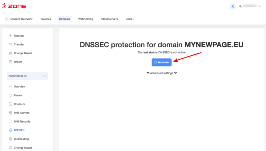Click the Register plus icon

click(10, 36)
